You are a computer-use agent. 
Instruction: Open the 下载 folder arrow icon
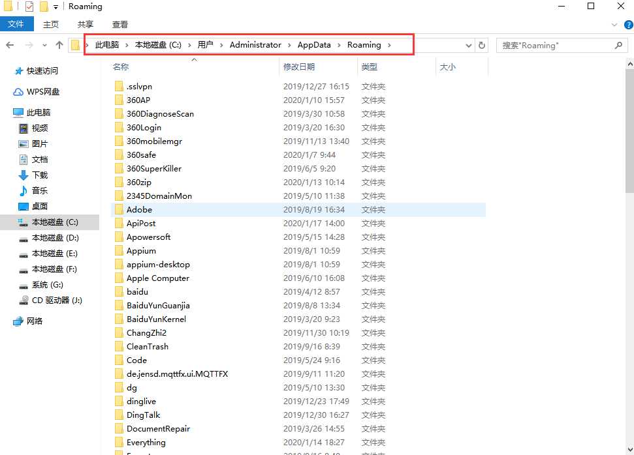[x=24, y=175]
